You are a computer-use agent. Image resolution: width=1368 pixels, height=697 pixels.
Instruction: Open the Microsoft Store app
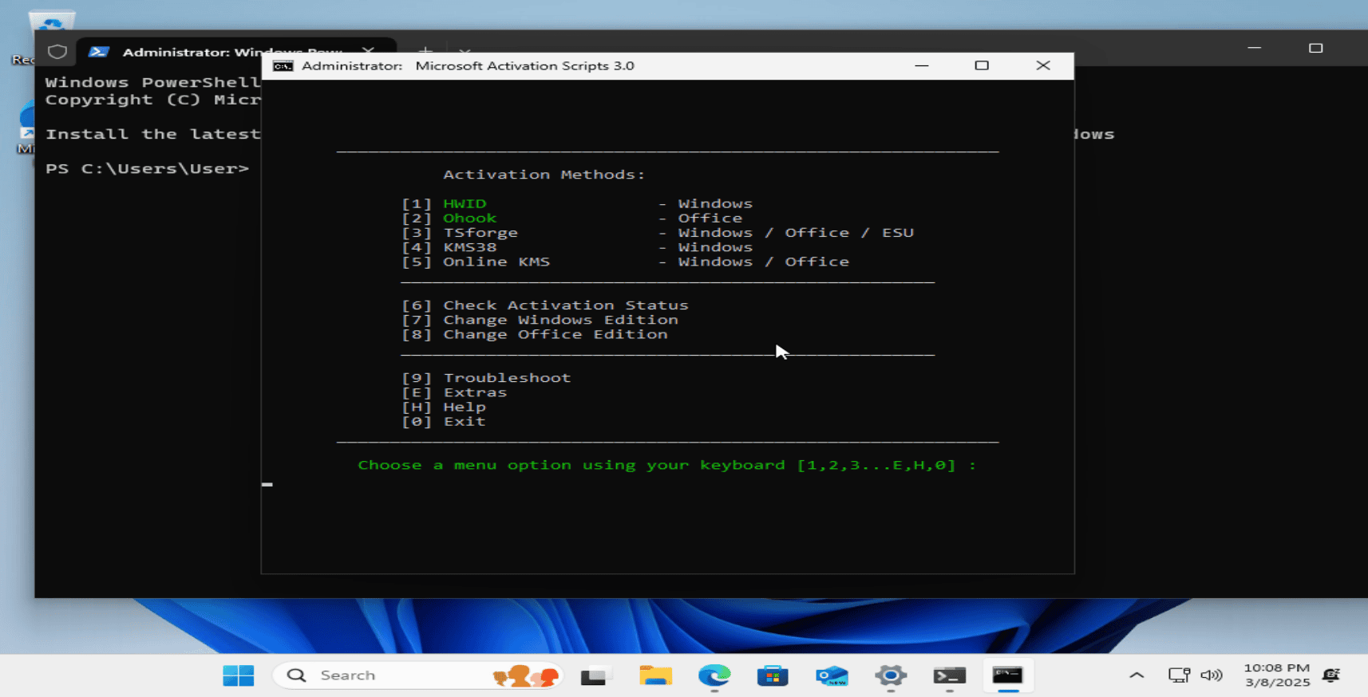coord(772,676)
